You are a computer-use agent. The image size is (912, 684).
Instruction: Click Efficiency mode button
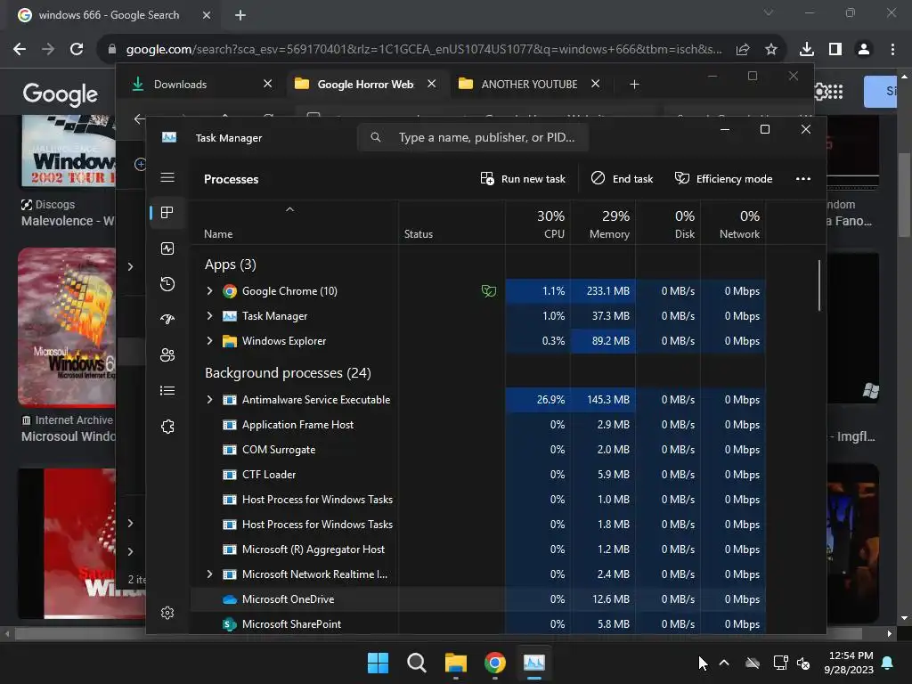pyautogui.click(x=723, y=178)
